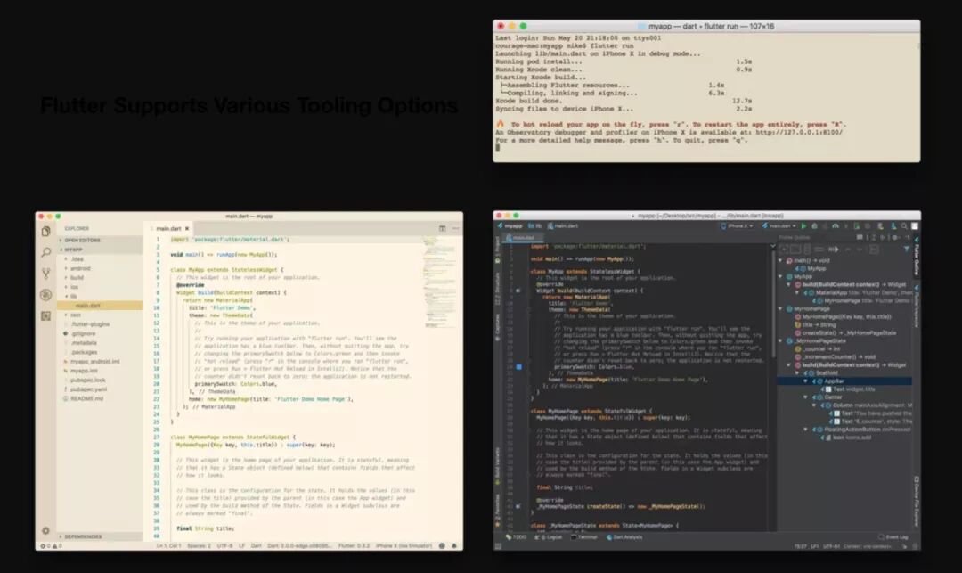The image size is (962, 573).
Task: Click the smiley feedback icon in VS Code status bar
Action: click(x=442, y=545)
